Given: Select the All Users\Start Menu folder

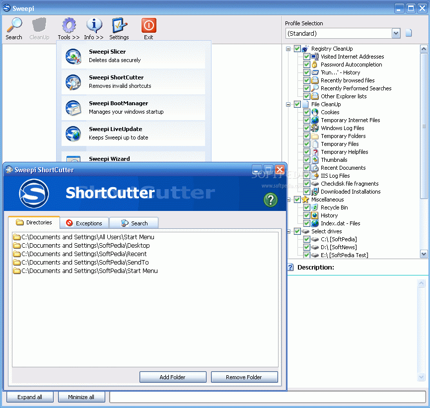Looking at the screenshot, I should [83, 237].
